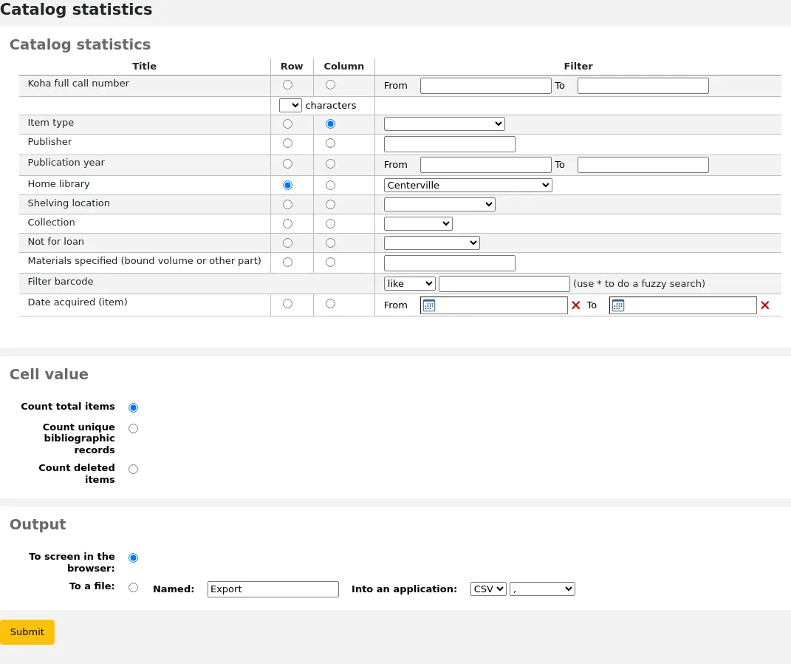The width and height of the screenshot is (791, 664).
Task: Select Column radio for Date acquired (item)
Action: tap(330, 303)
